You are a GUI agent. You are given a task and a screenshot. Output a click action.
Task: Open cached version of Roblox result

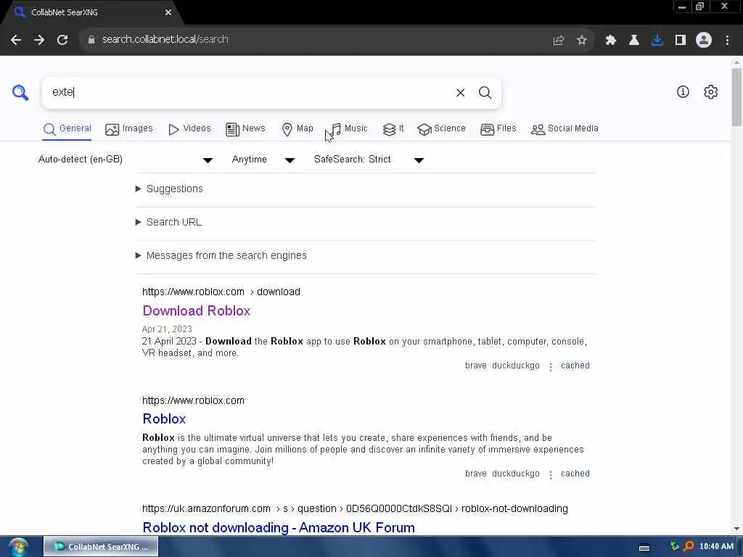click(x=575, y=474)
